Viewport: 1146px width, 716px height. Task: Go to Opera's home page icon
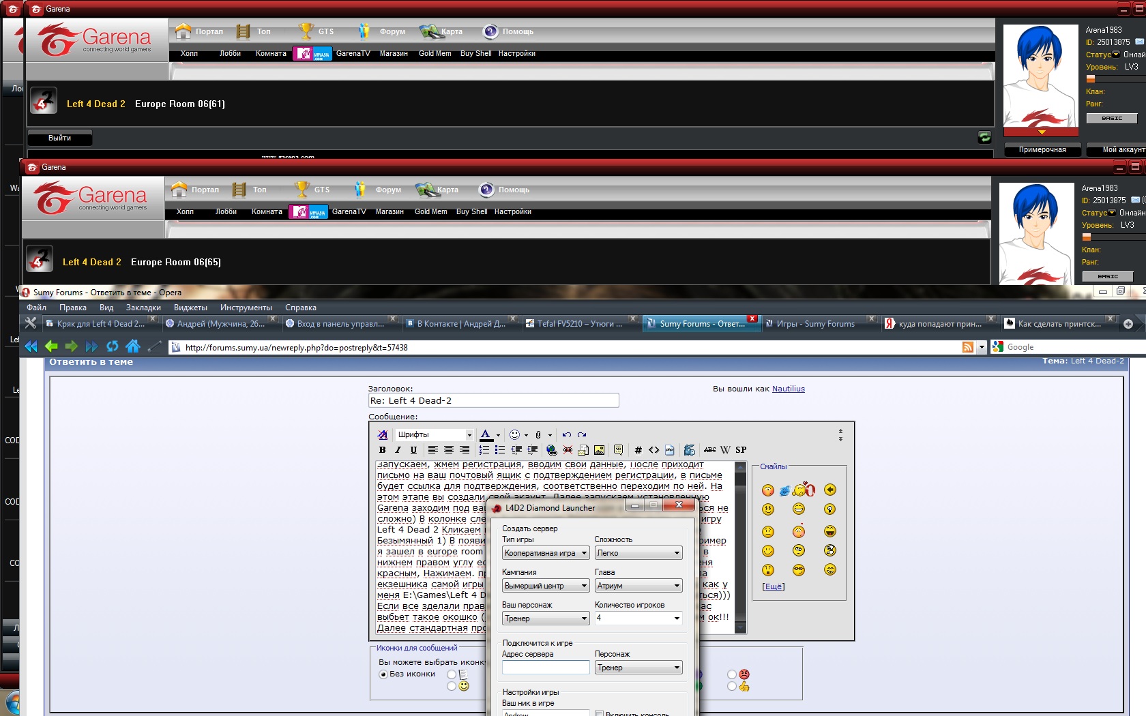[132, 346]
